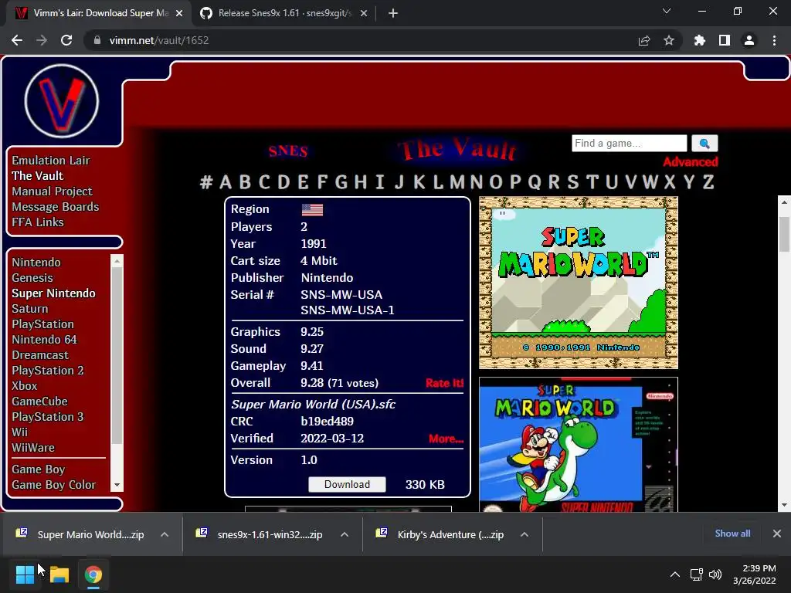The height and width of the screenshot is (593, 791).
Task: Select Nintendo 64 in systems list
Action: tap(44, 340)
